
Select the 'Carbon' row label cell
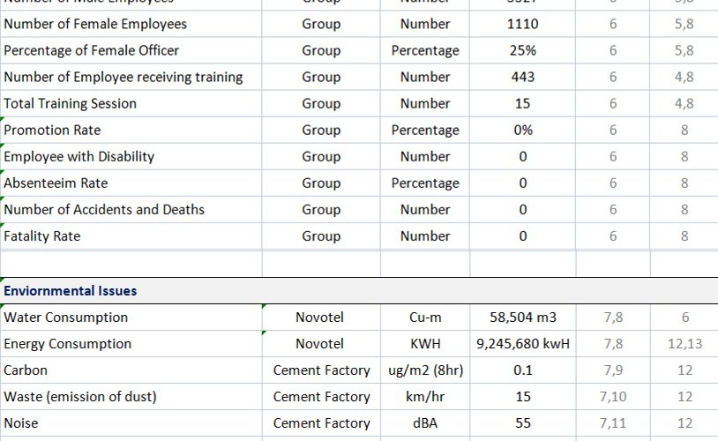tap(131, 370)
